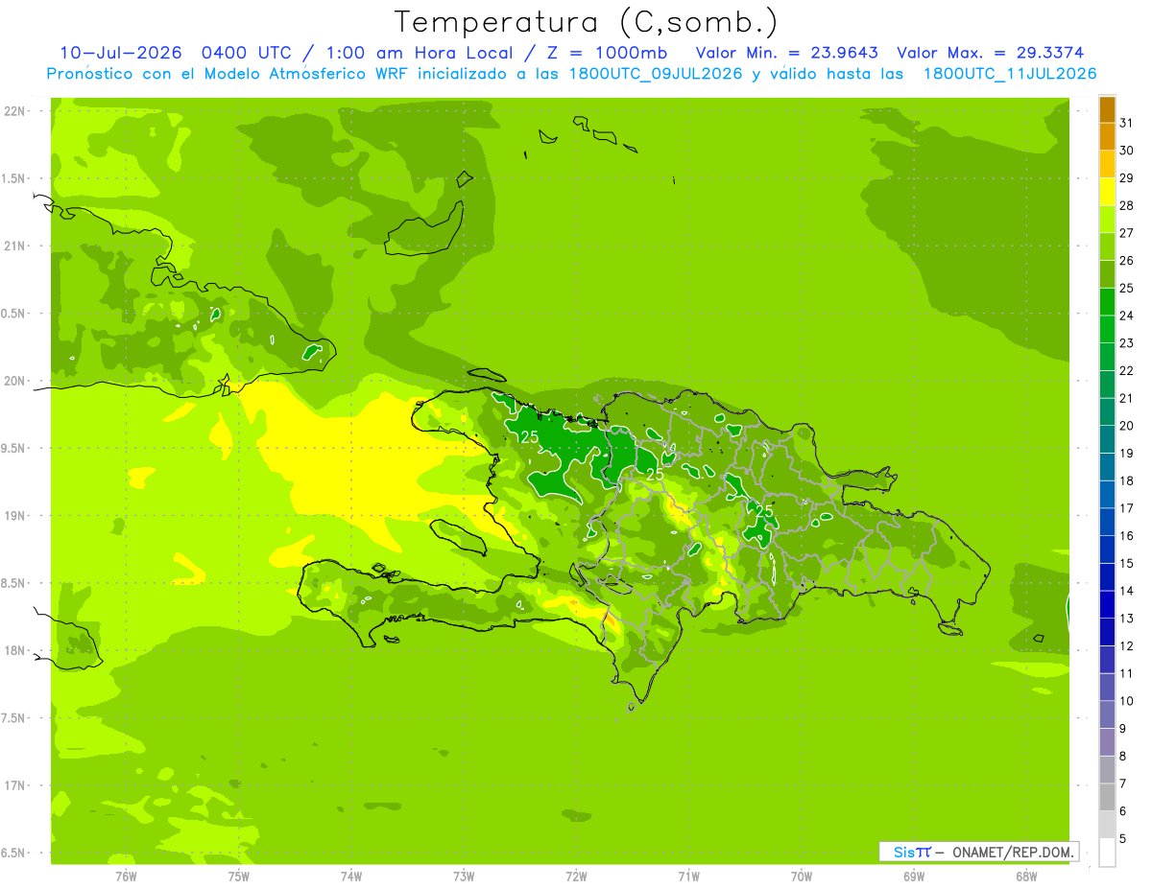Click the legend value "27"

coord(1127,233)
